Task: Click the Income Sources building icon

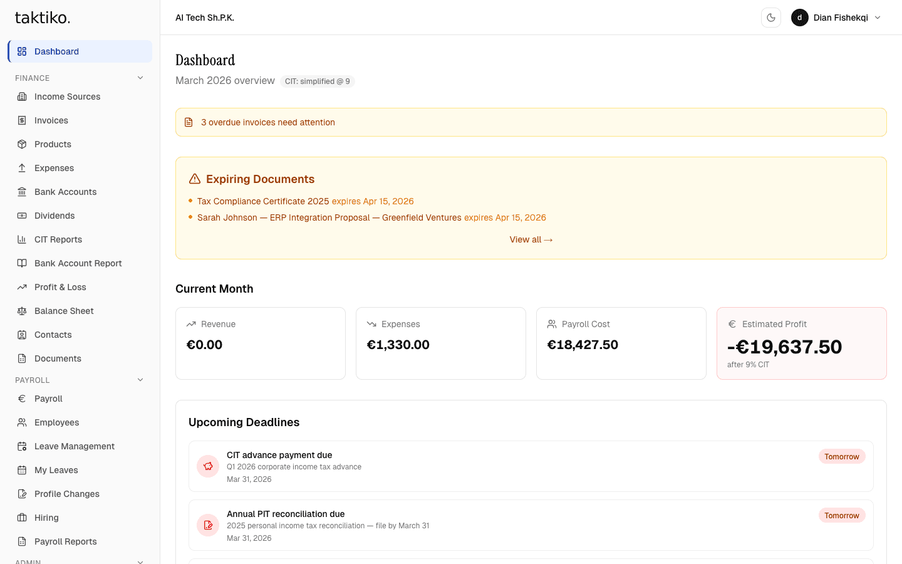Action: [22, 97]
